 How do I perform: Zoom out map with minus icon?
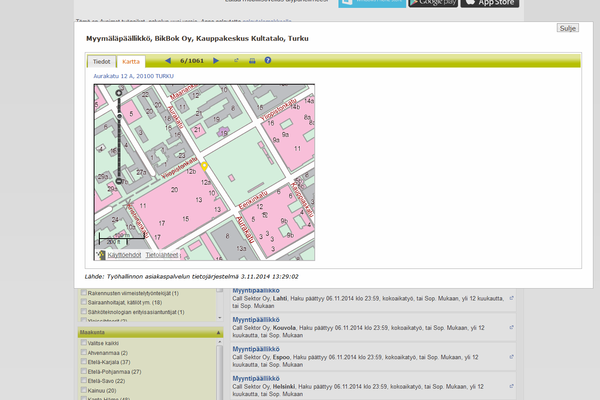[119, 181]
